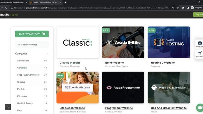This screenshot has height=114, width=203.
Task: Click the Corporate, Shop, Sports tags text
Action: click(117, 66)
